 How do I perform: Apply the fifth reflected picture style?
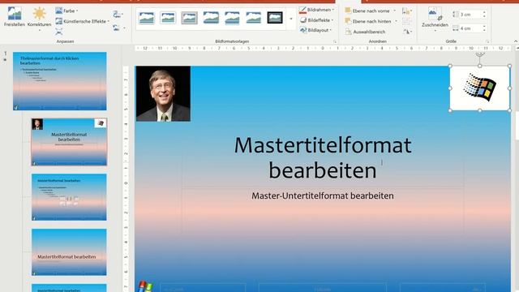click(x=232, y=18)
